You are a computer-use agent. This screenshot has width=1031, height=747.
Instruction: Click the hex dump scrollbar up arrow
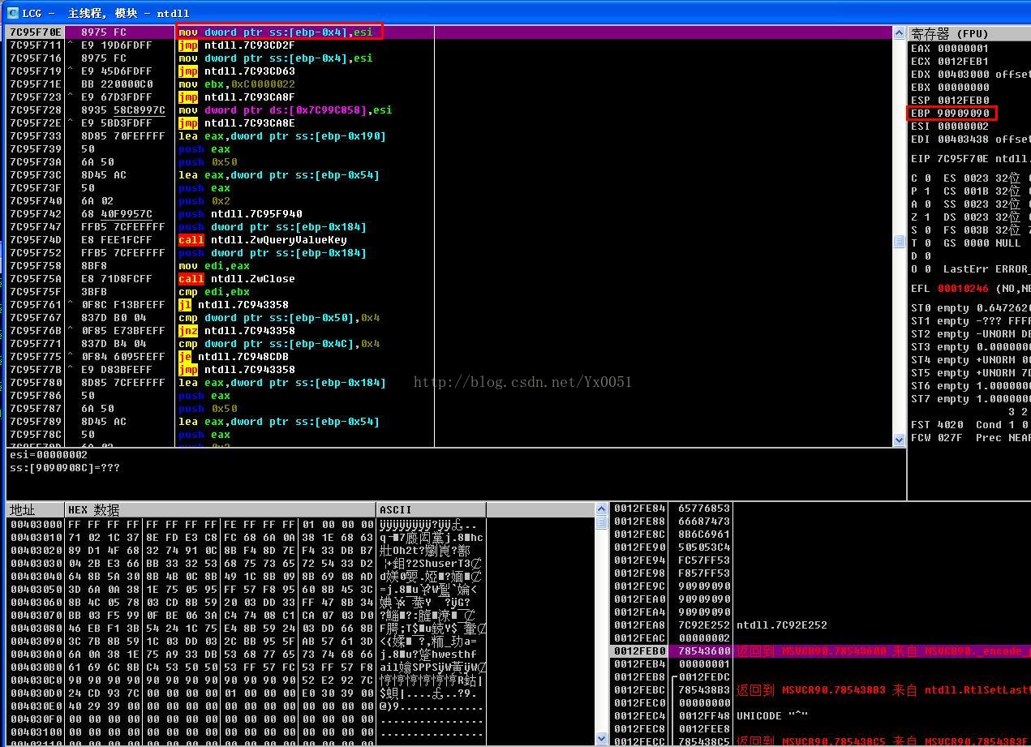pos(602,509)
